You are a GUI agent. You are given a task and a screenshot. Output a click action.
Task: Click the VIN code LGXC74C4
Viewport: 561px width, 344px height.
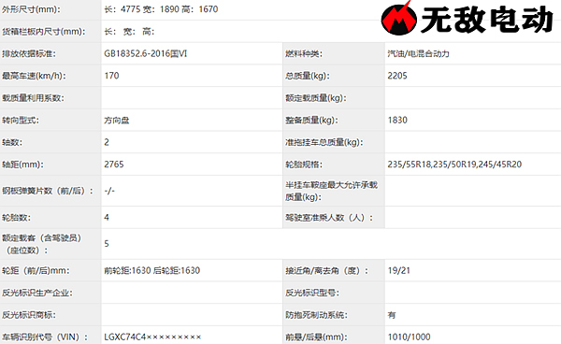(125, 337)
